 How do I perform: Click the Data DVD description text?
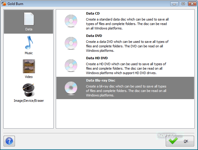[x=127, y=46]
